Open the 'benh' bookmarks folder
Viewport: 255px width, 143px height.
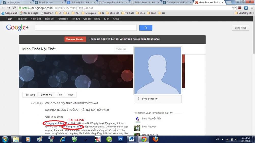tap(151, 13)
